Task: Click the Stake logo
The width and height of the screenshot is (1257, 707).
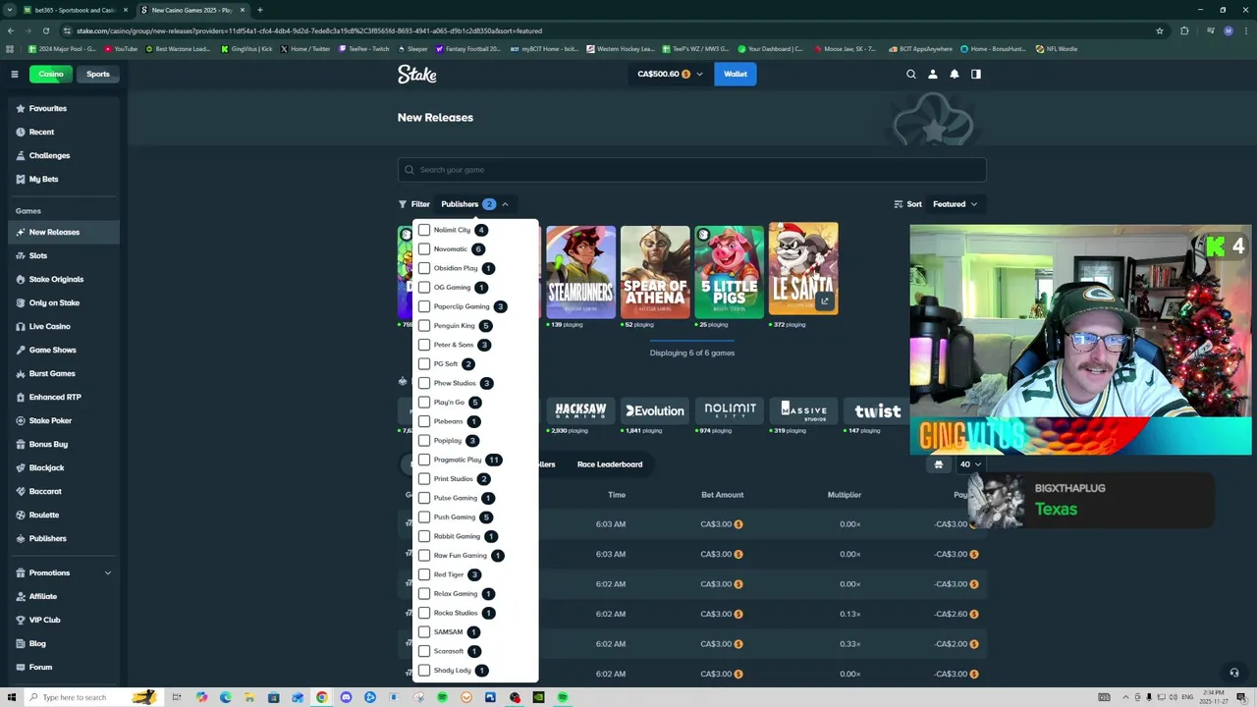Action: point(417,74)
